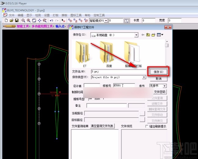
Task: Click the 文件拷贝 button
Action: [157, 121]
